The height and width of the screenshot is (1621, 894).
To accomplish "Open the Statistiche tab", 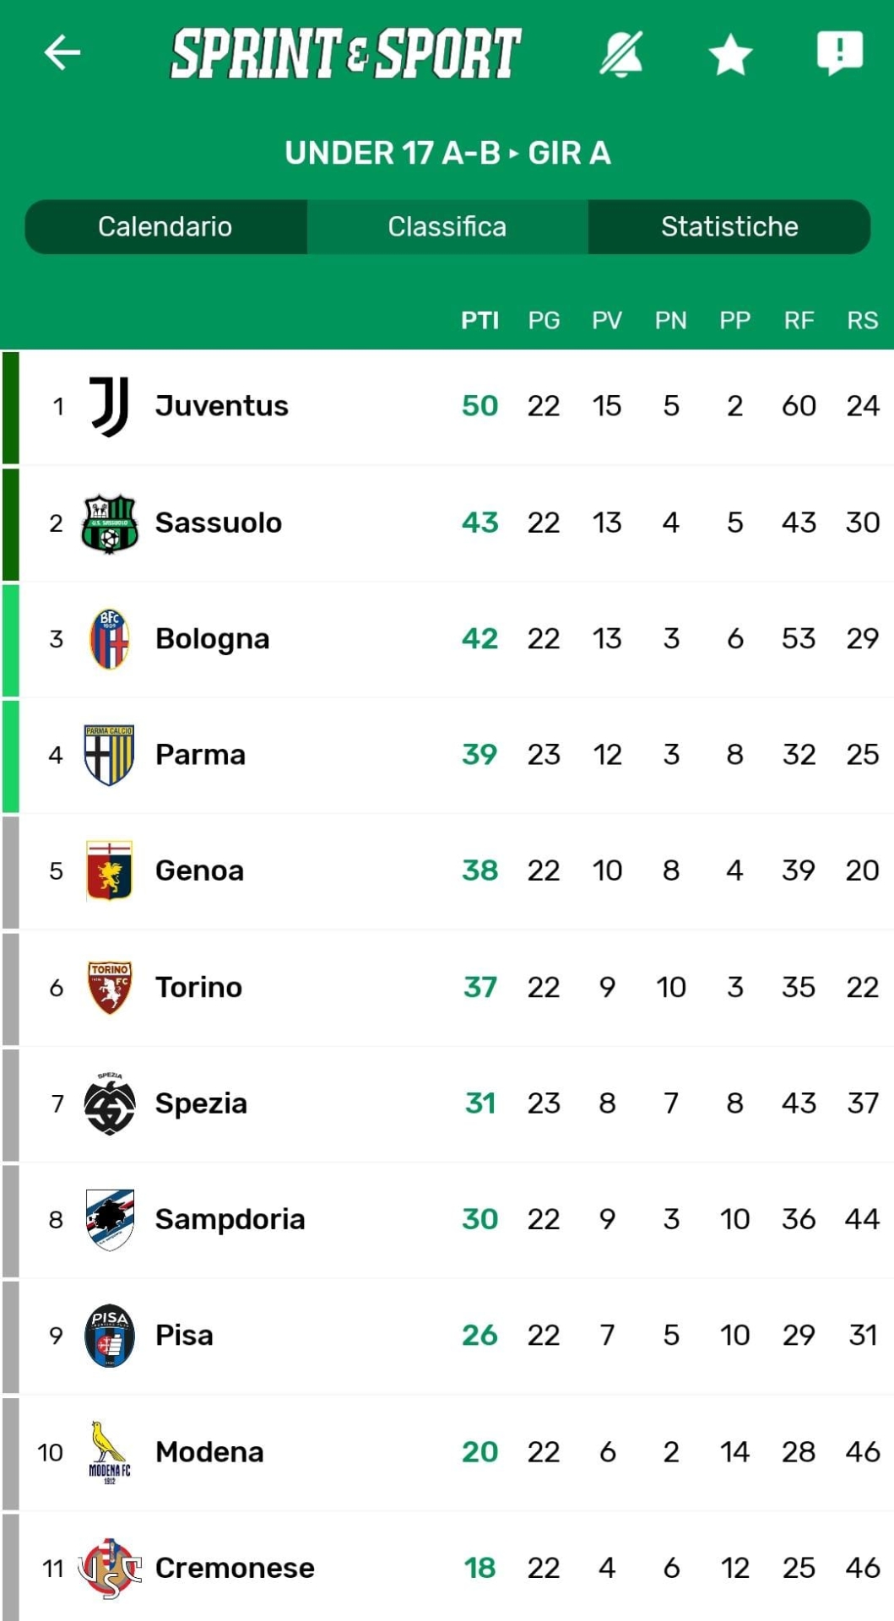I will tap(729, 226).
